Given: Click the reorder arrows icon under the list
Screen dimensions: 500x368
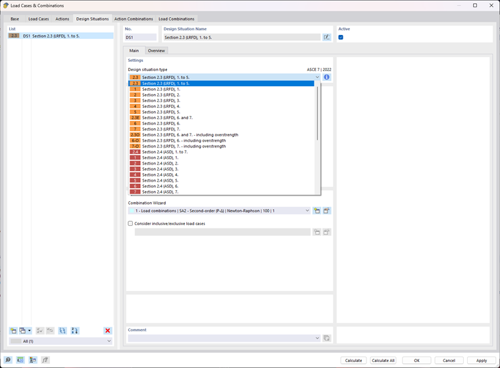Looking at the screenshot, I should click(x=63, y=330).
